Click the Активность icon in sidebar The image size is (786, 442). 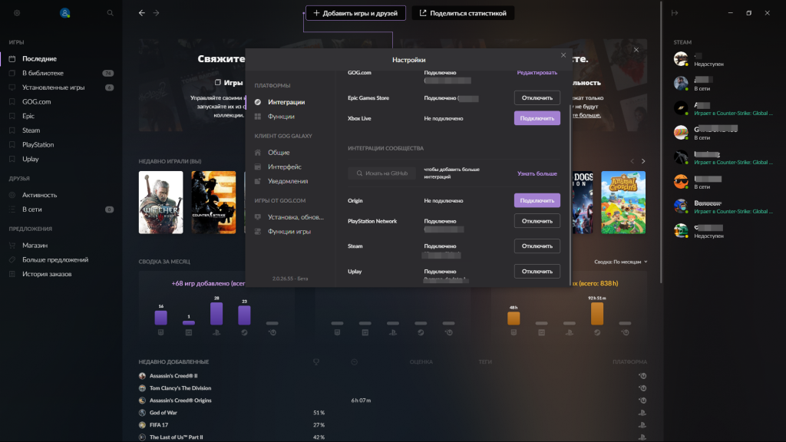(x=12, y=195)
